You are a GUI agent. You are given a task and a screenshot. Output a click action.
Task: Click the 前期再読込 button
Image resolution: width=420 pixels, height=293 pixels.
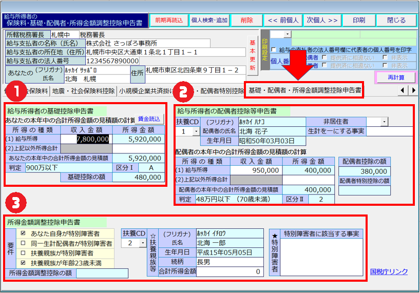coord(169,21)
